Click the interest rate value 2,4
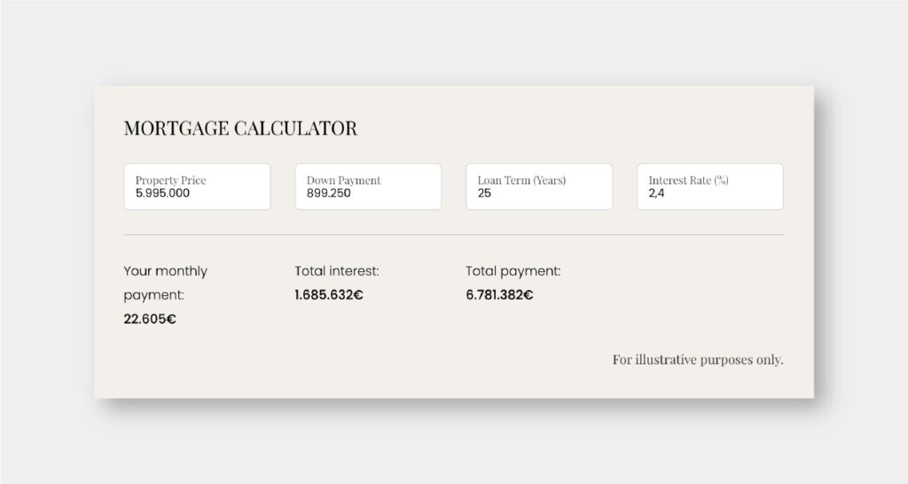Image resolution: width=908 pixels, height=484 pixels. [656, 193]
